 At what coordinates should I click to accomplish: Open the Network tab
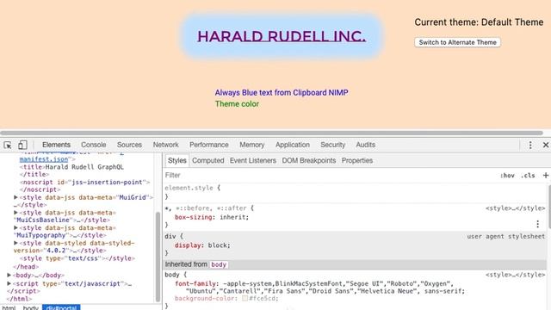pyautogui.click(x=165, y=145)
